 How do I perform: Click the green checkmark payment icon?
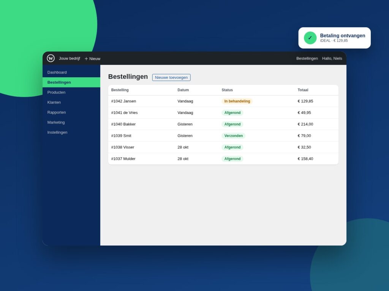(x=310, y=38)
